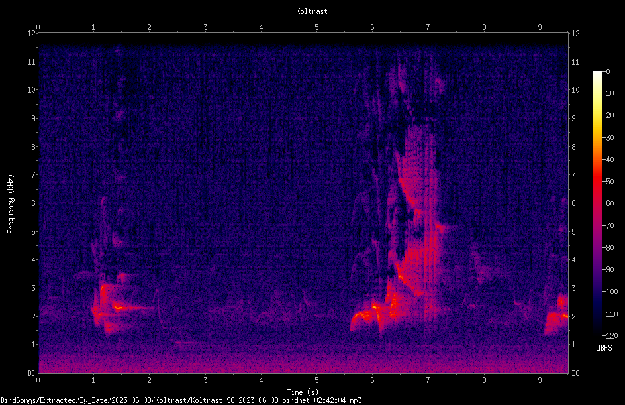Click the 12 kHz tick on the right frequency axis
This screenshot has height=405, width=625.
coord(575,34)
